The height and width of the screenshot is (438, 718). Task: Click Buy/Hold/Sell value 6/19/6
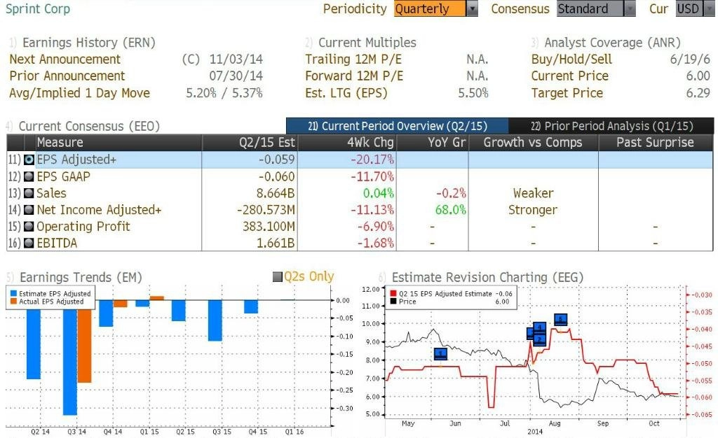pyautogui.click(x=690, y=59)
